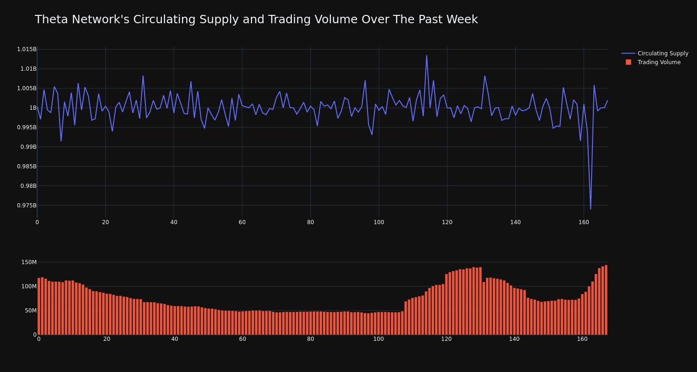This screenshot has height=372, width=697.
Task: Click the 0.98B y-axis label
Action: pyautogui.click(x=28, y=186)
